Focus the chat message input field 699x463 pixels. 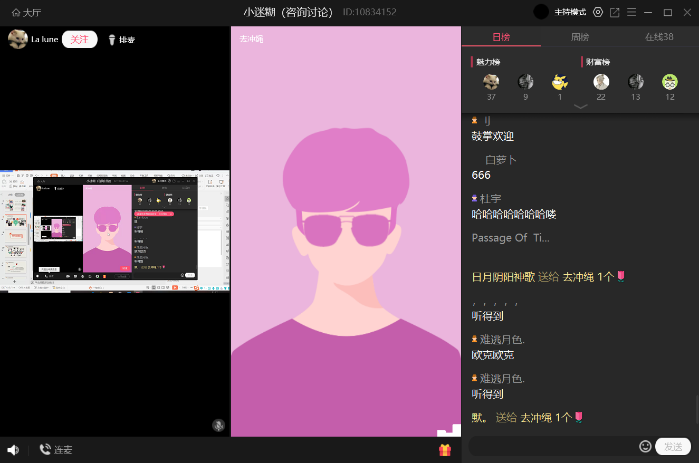point(554,447)
